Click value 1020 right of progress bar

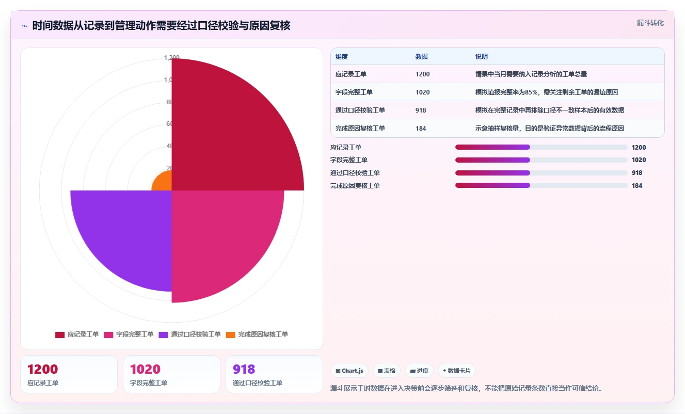[639, 160]
